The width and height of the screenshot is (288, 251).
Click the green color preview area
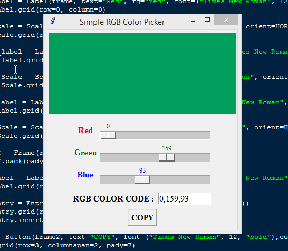(x=142, y=73)
